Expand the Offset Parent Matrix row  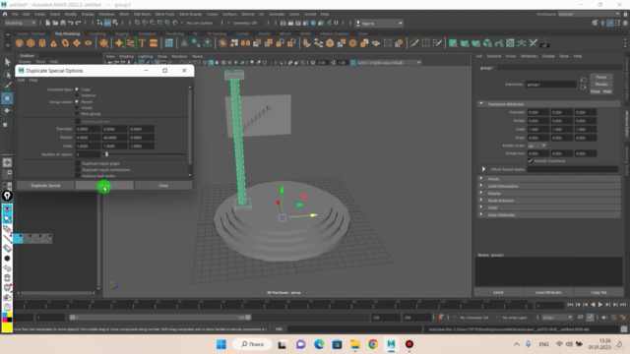coord(483,169)
